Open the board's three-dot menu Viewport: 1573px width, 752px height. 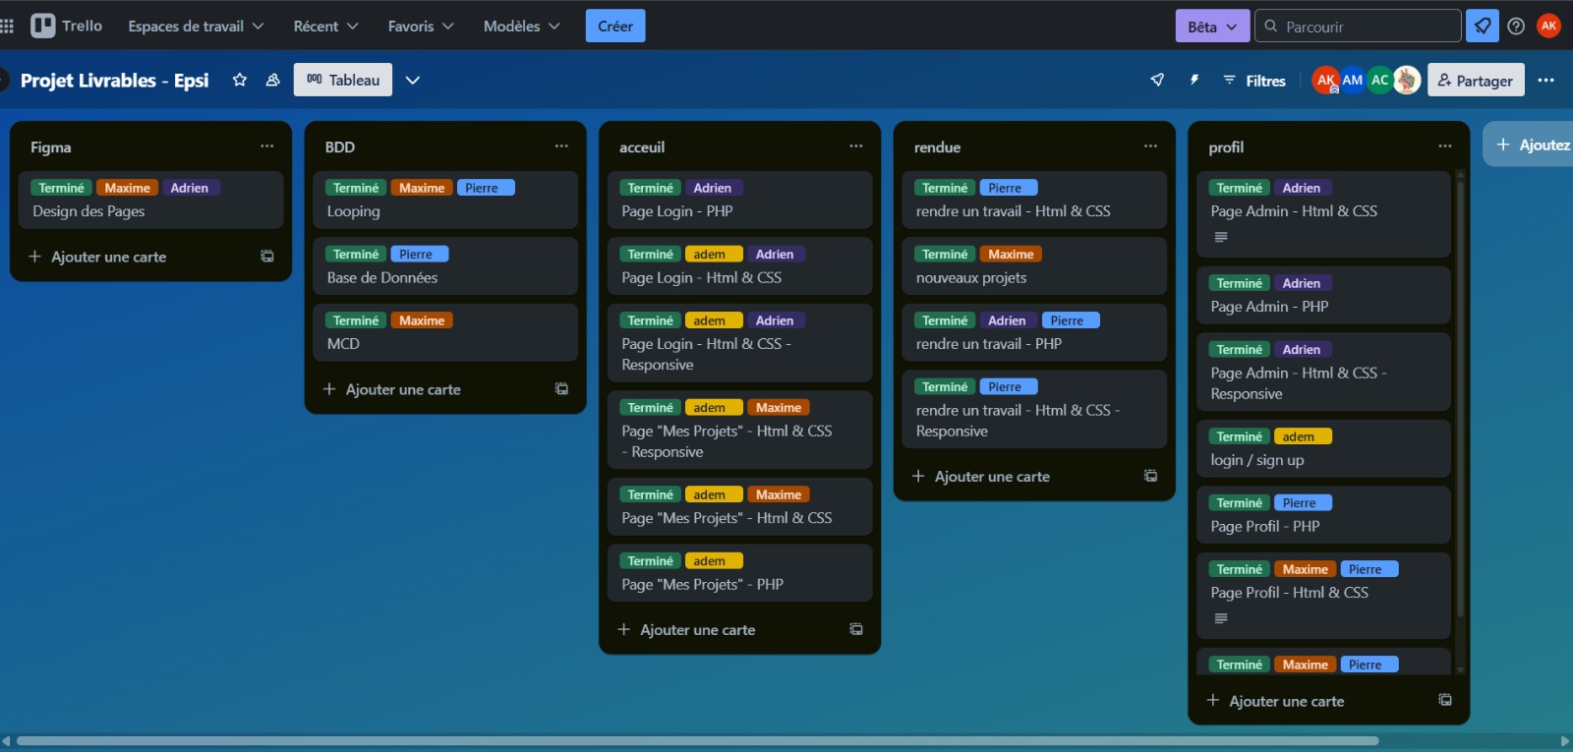tap(1545, 80)
